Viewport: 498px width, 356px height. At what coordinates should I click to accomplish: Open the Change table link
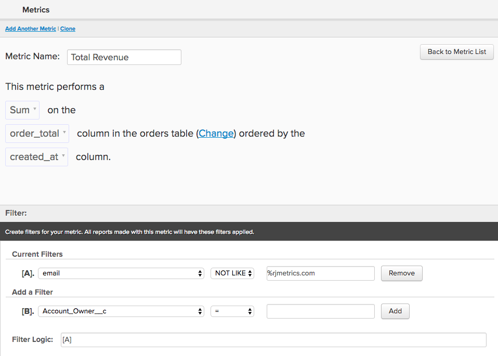(215, 133)
